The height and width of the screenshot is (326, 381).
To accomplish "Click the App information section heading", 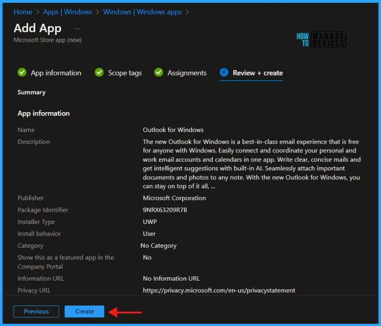I will pyautogui.click(x=44, y=113).
